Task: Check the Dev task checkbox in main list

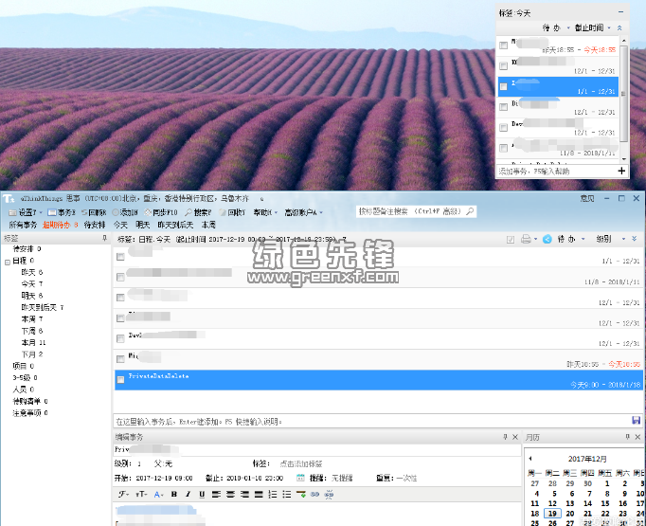Action: 120,338
